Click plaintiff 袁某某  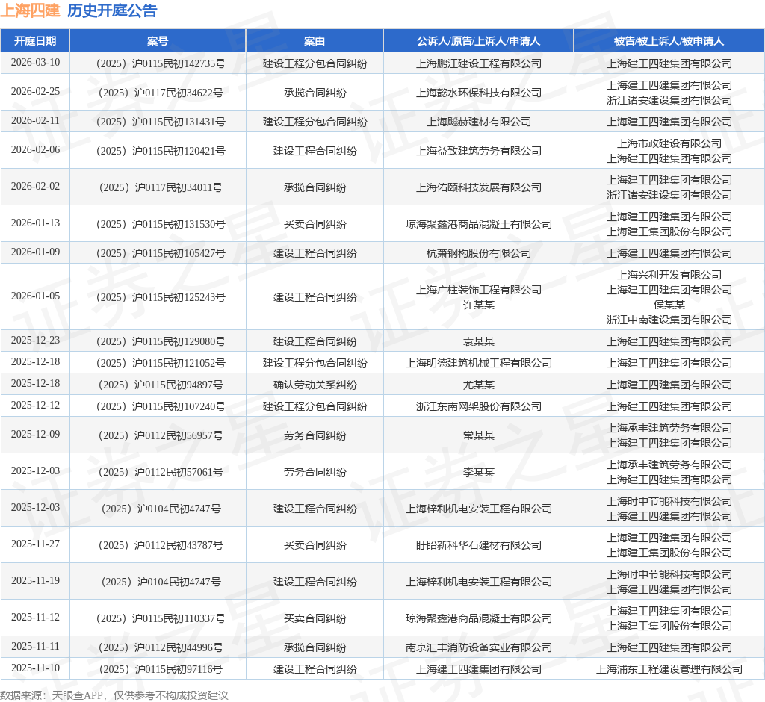479,341
